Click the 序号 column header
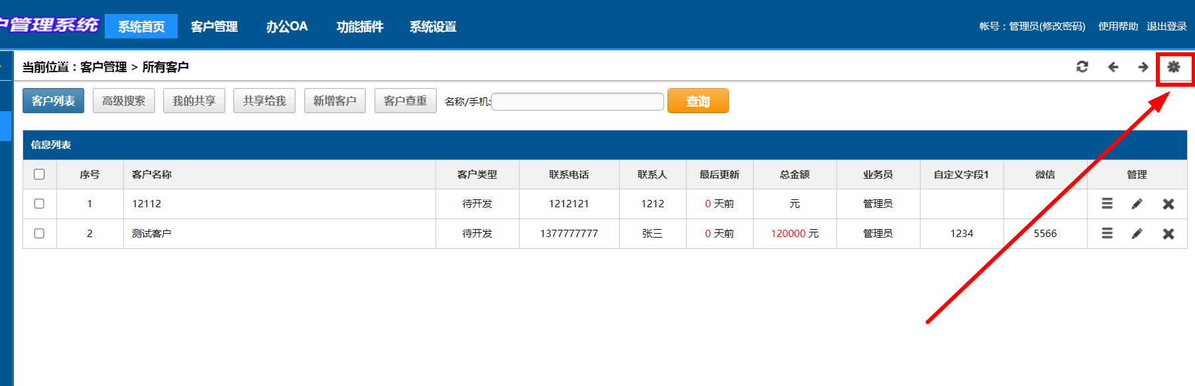This screenshot has width=1195, height=386. (89, 174)
